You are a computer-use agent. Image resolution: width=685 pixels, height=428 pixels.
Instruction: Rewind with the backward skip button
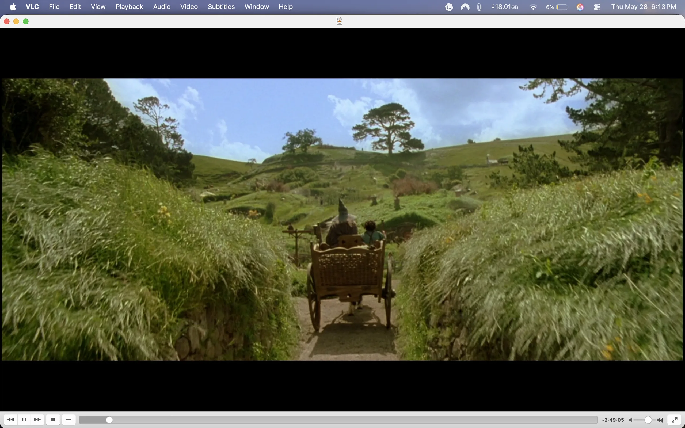point(10,419)
